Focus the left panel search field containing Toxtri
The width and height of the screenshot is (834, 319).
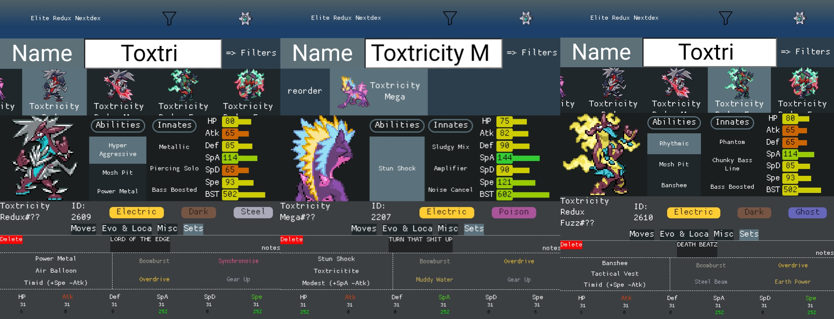(x=153, y=54)
